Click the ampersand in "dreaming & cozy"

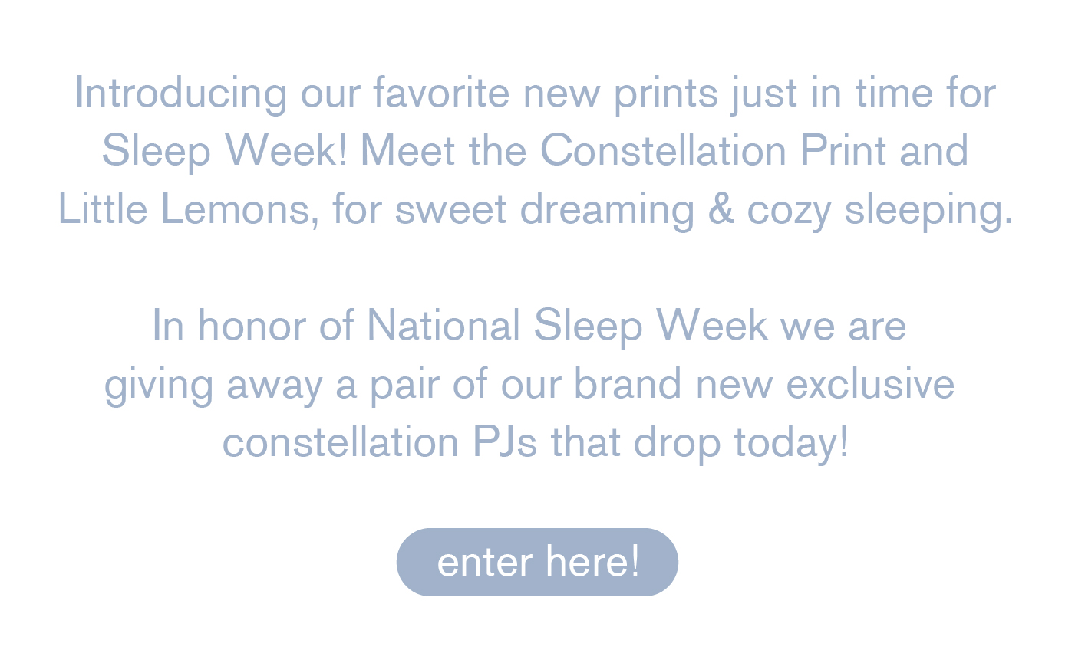point(721,209)
